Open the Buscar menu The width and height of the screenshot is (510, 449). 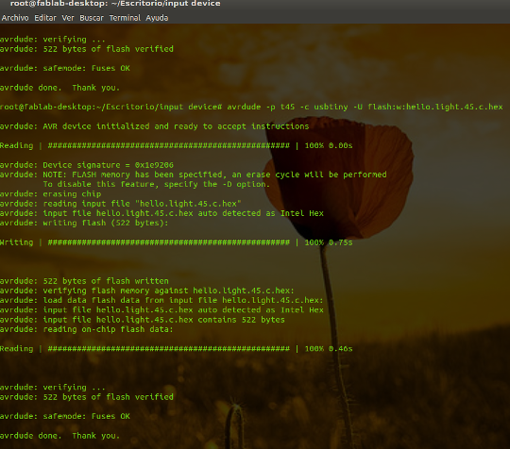click(92, 18)
